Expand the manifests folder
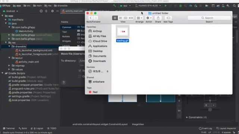 coord(6,20)
